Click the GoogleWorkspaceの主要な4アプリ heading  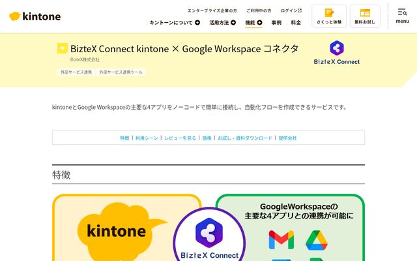(299, 211)
